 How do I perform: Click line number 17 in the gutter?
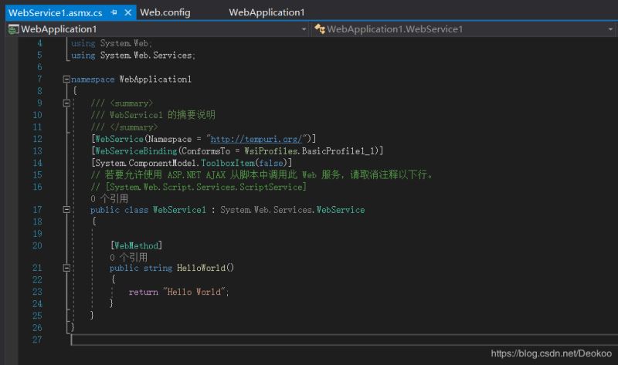point(37,209)
